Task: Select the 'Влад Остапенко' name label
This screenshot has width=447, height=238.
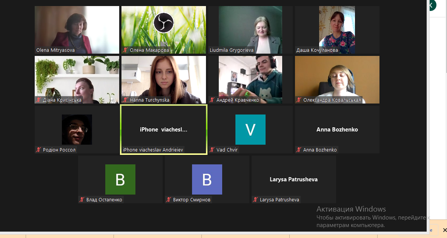Action: [104, 200]
